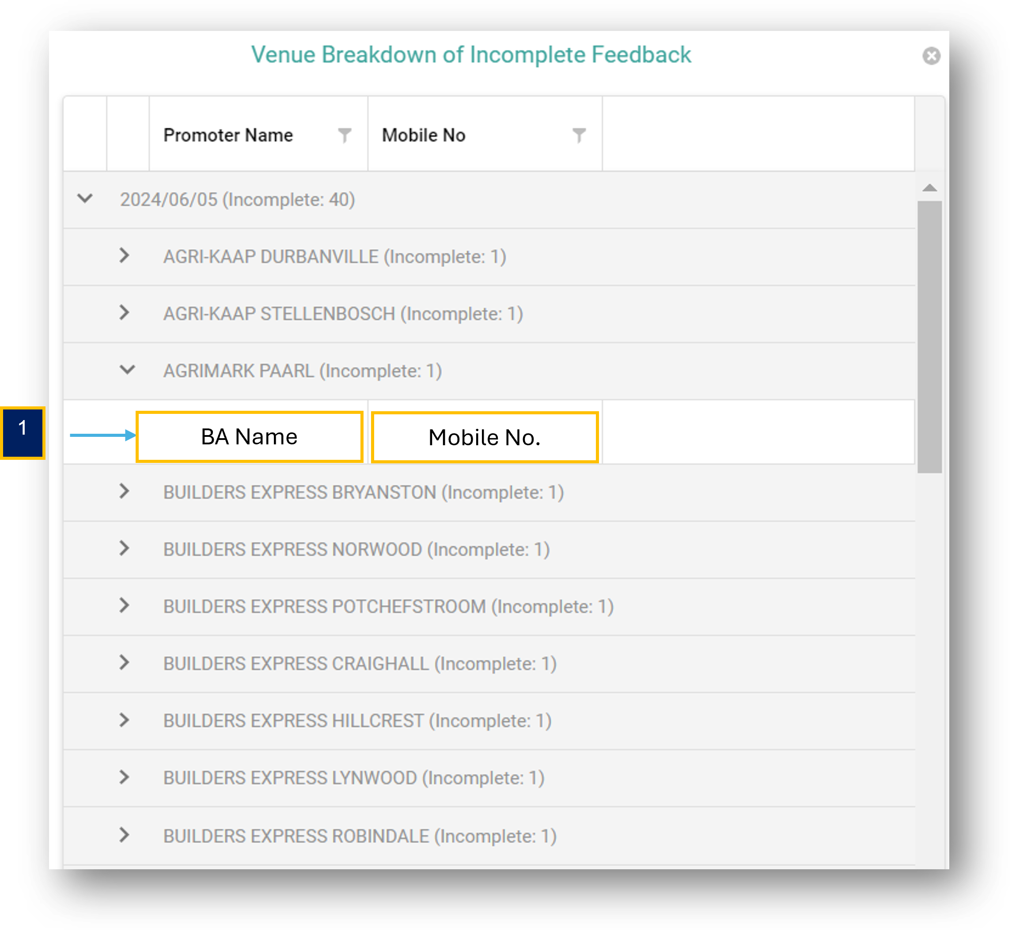
Task: Expand BUILDERS EXPRESS NORWOOD row
Action: pos(124,548)
